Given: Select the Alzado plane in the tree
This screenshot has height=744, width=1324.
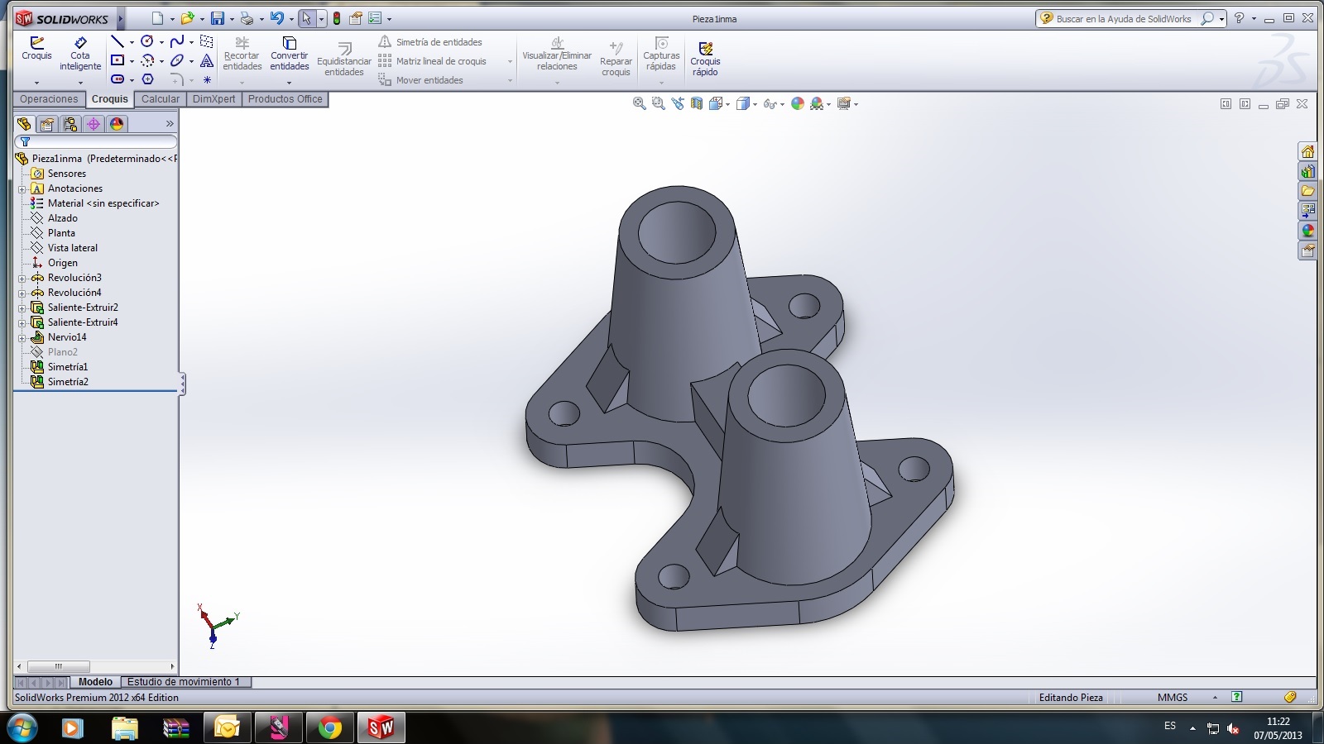Looking at the screenshot, I should (x=63, y=218).
